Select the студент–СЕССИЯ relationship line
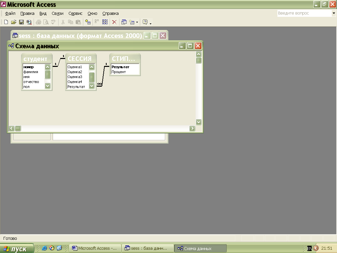 [59, 62]
